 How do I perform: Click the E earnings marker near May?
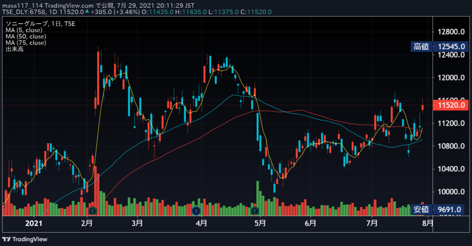point(255,211)
